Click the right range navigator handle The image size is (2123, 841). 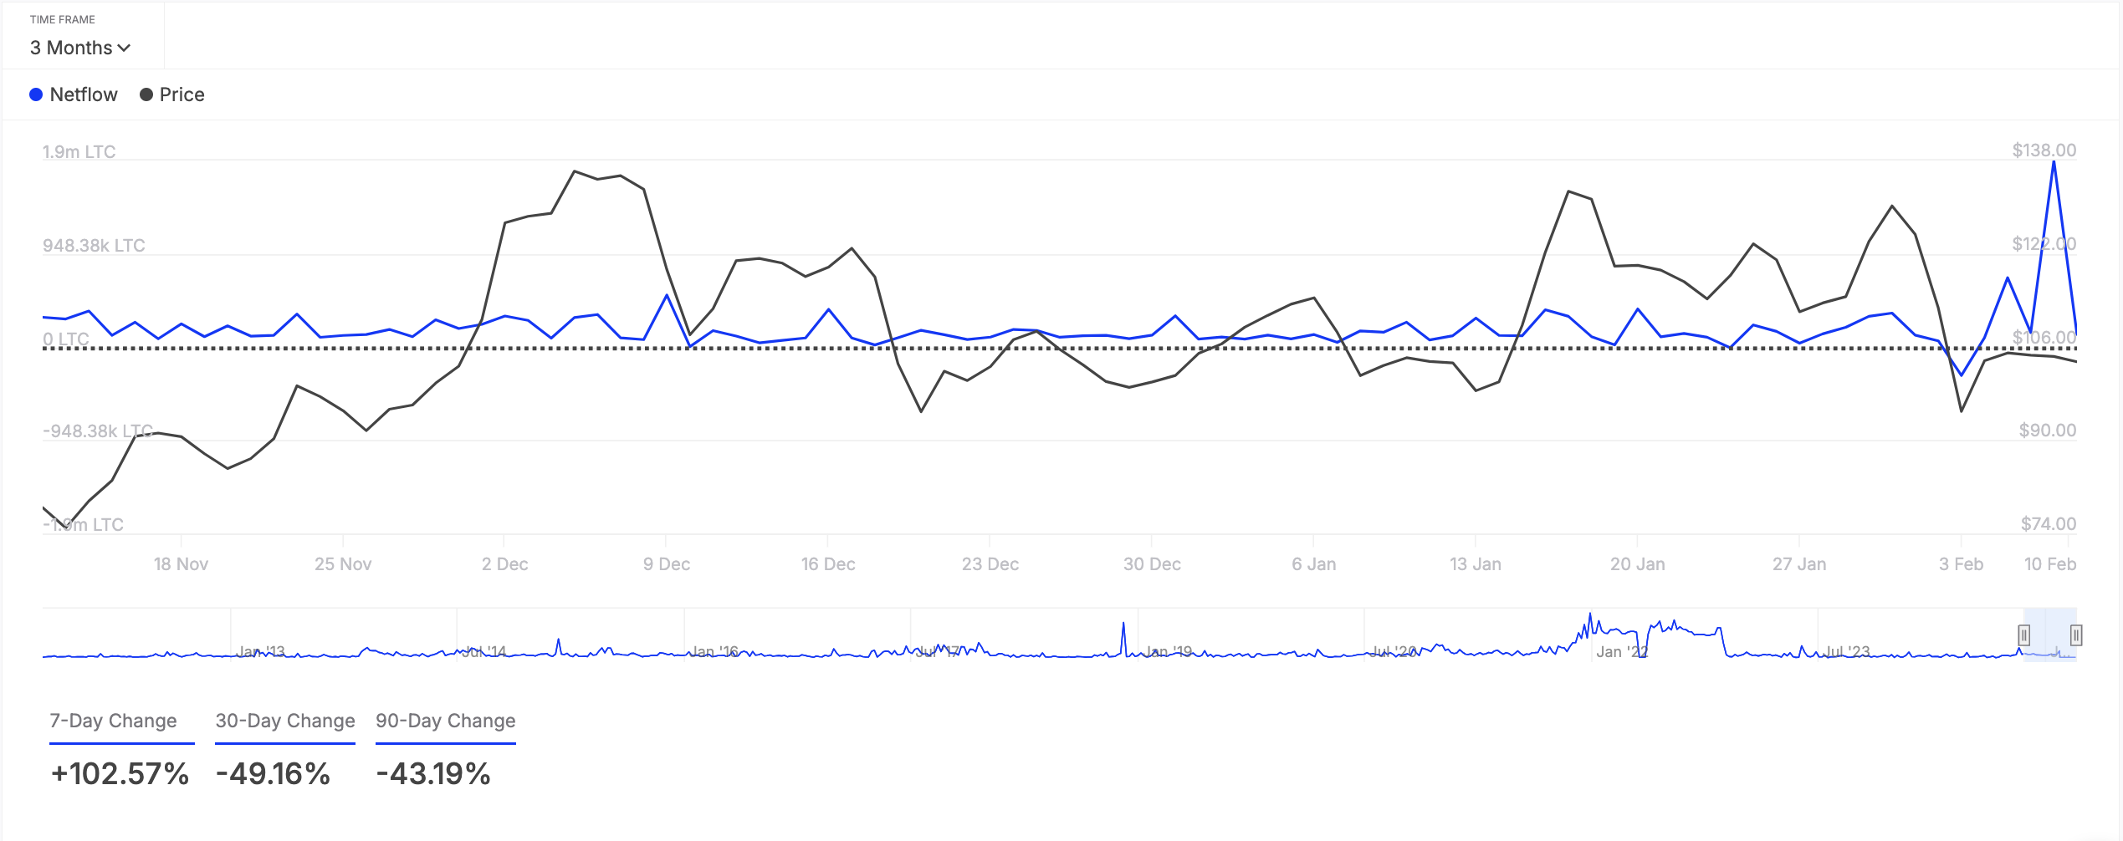pos(2075,635)
